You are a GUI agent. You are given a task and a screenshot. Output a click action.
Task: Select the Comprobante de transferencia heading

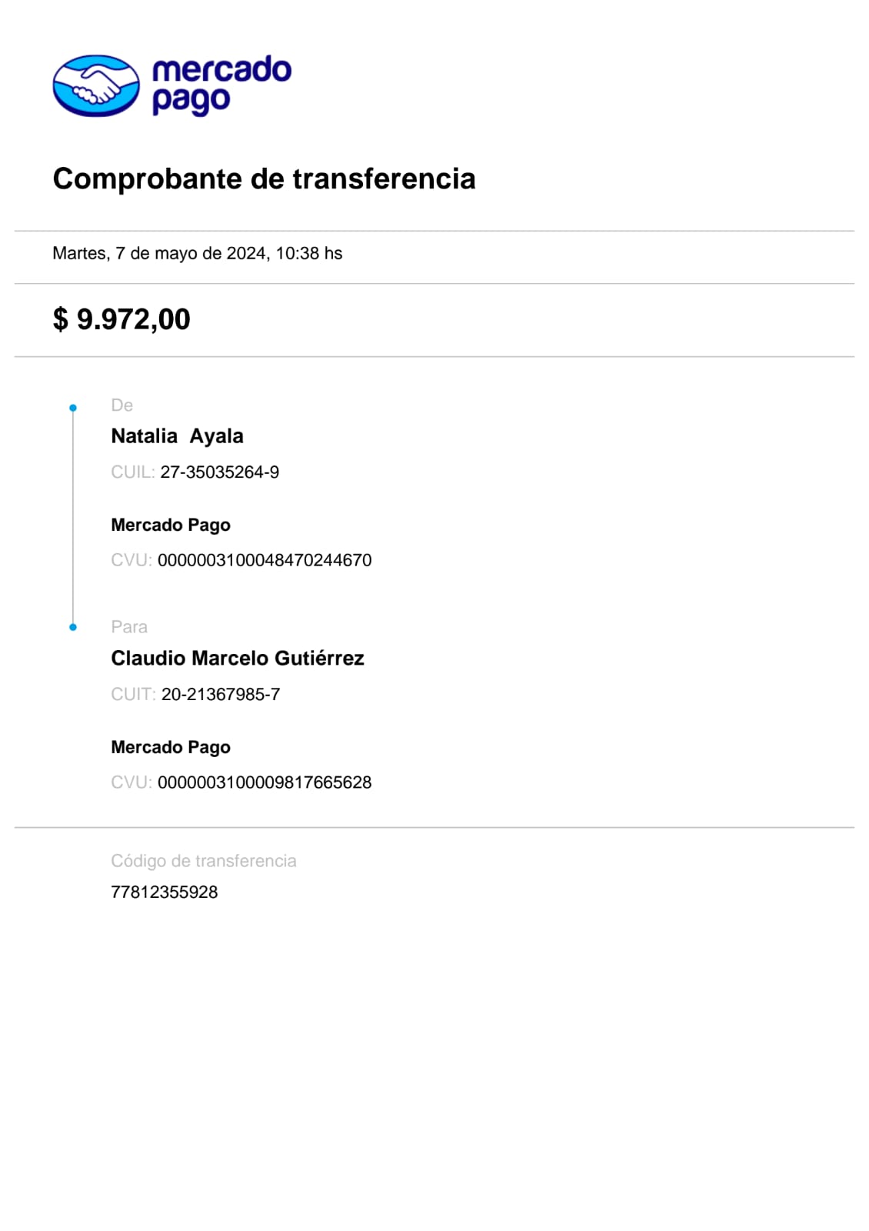264,178
